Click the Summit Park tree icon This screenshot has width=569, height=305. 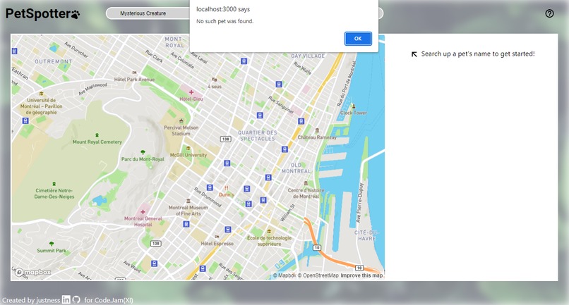pos(52,244)
